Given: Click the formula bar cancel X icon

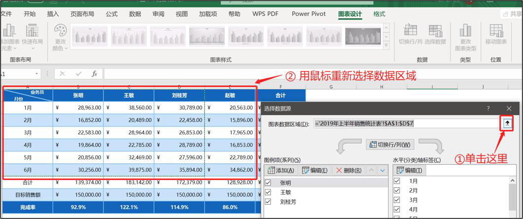Looking at the screenshot, I should click(62, 73).
